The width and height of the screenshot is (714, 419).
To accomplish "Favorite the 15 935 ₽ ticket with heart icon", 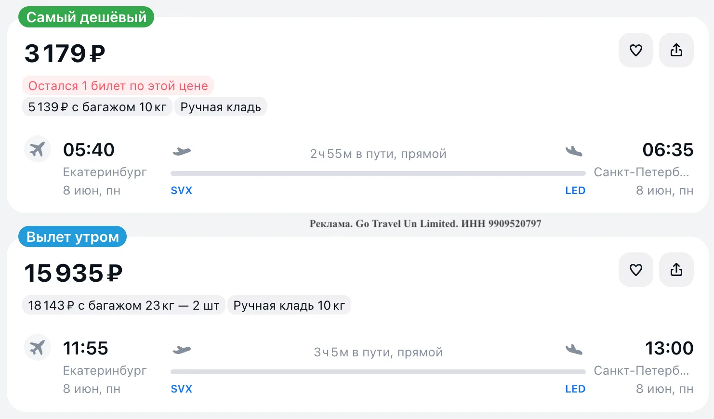I will pyautogui.click(x=635, y=270).
